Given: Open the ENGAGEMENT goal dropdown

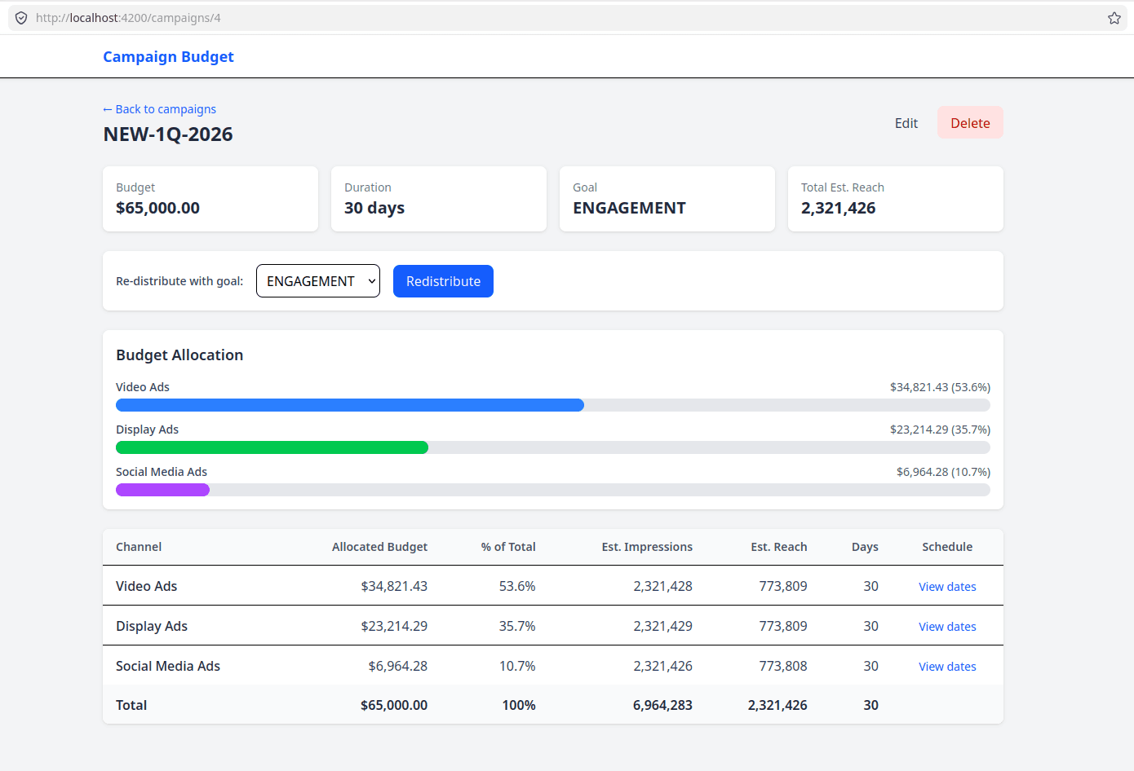Looking at the screenshot, I should (317, 280).
